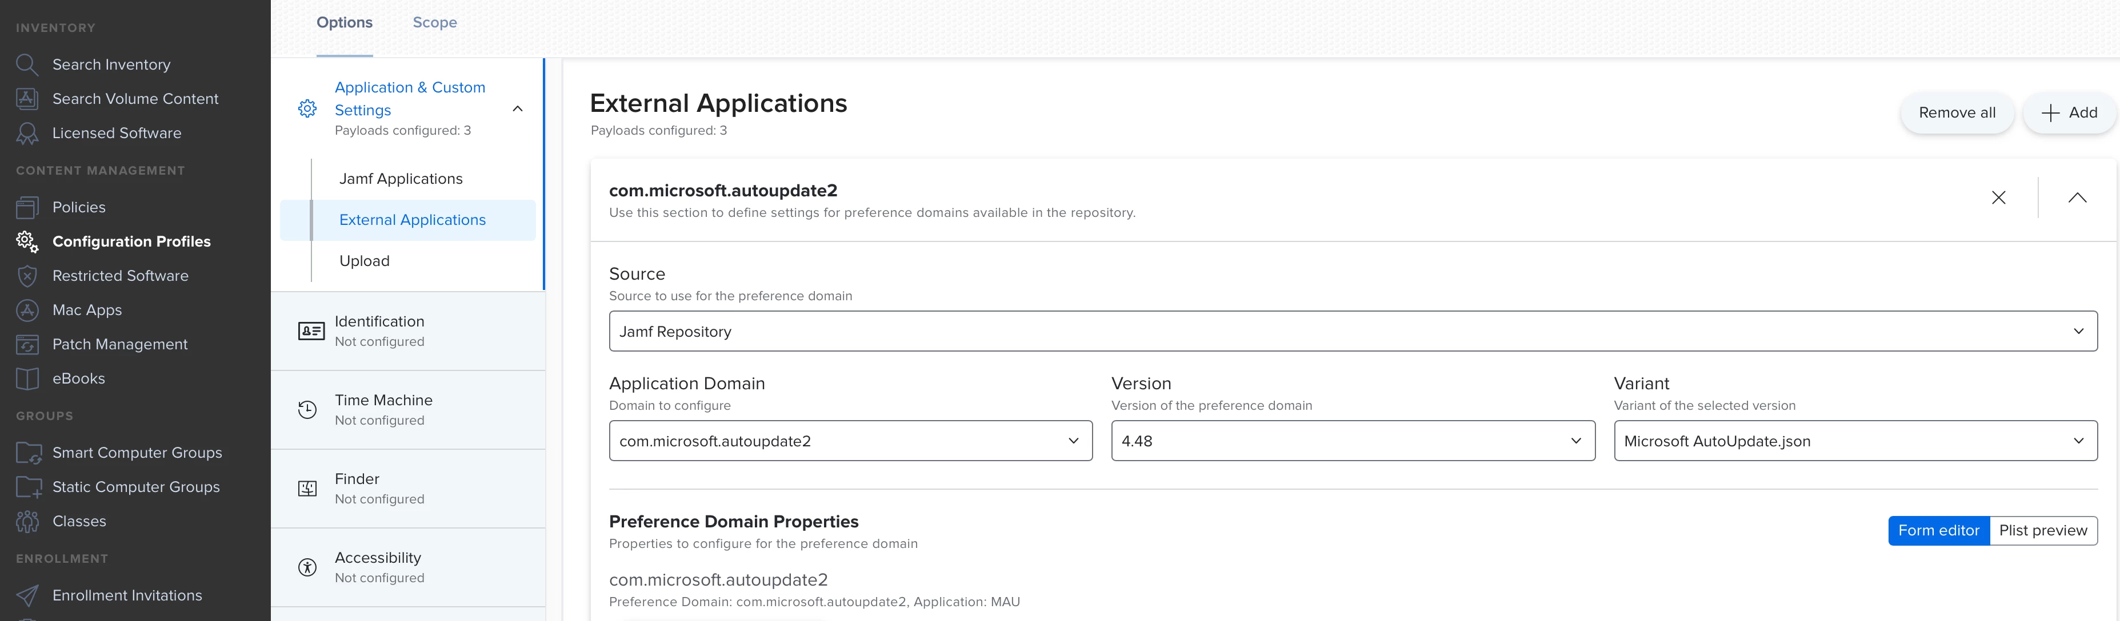Click the Restricted Software shield icon
Viewport: 2120px width, 621px height.
point(27,276)
